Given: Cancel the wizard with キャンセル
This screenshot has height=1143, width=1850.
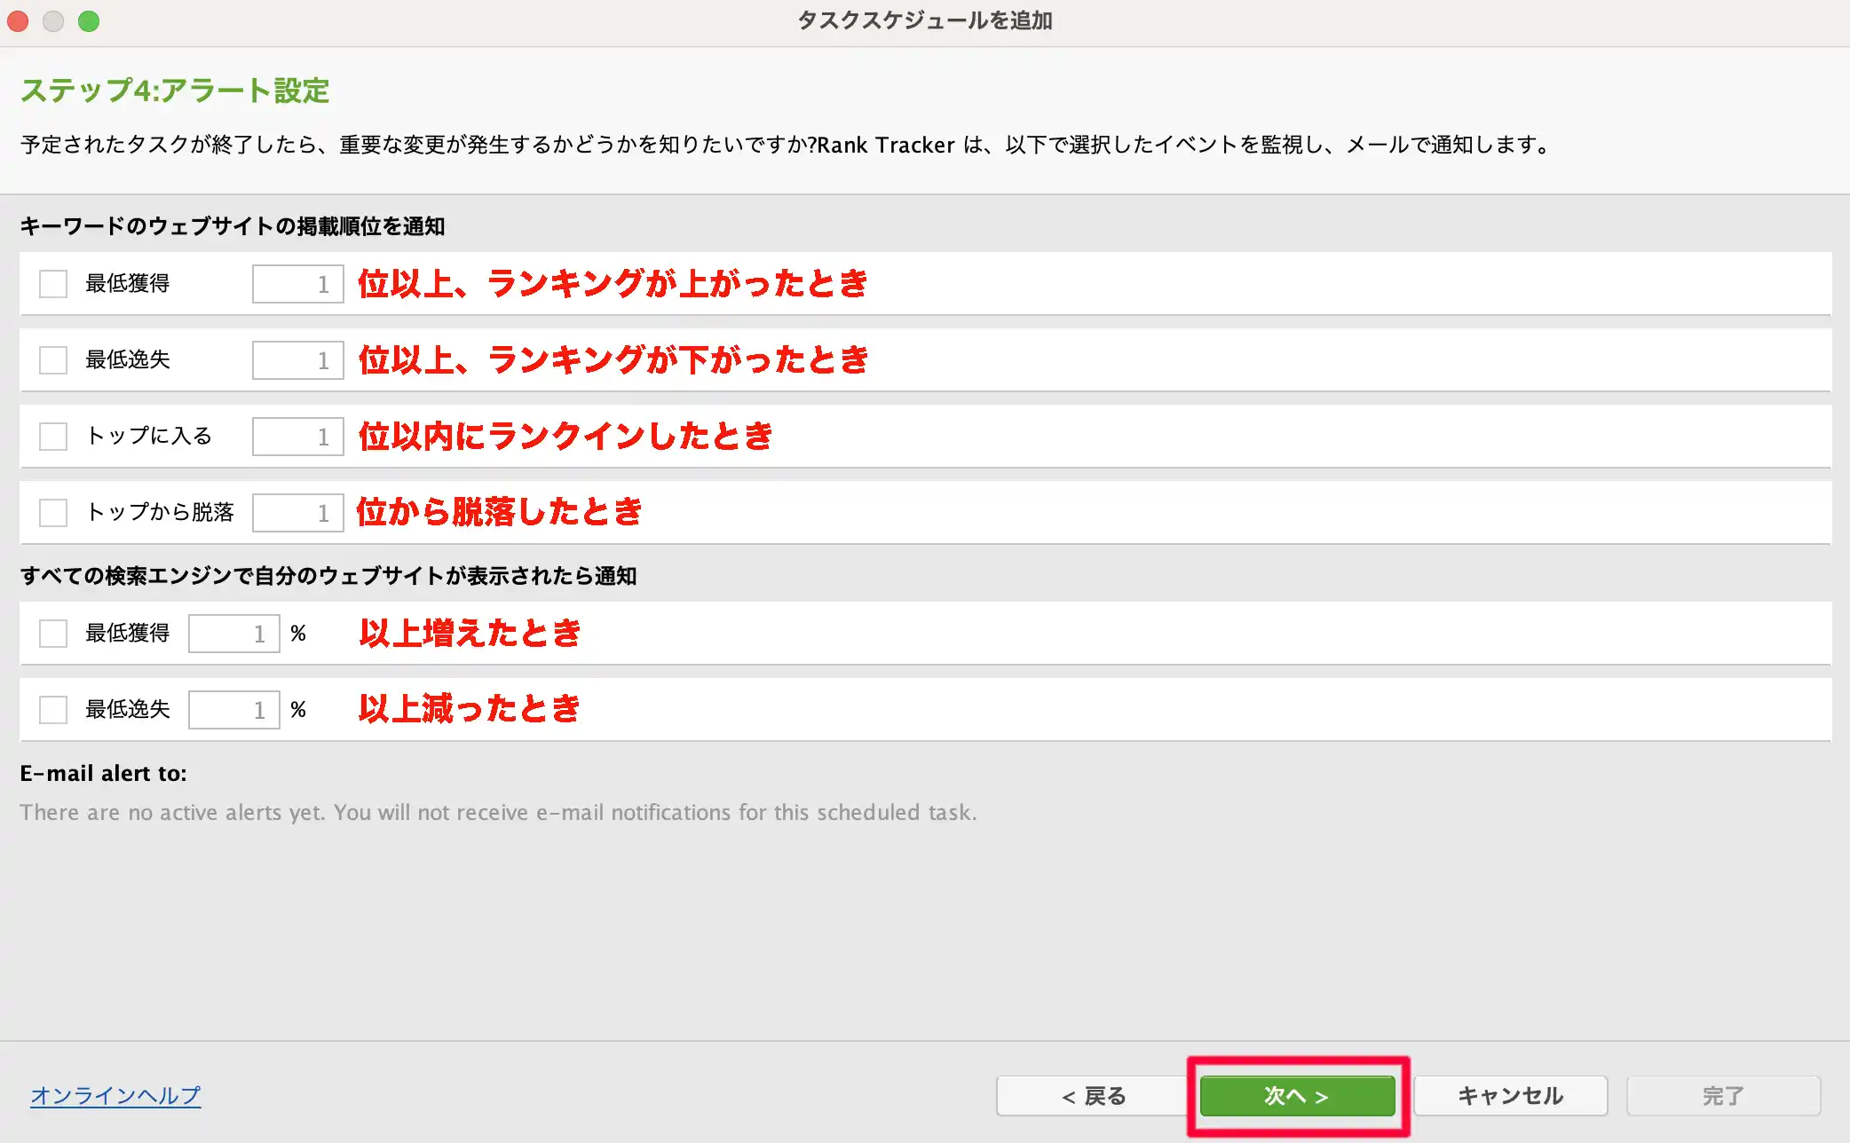Looking at the screenshot, I should pos(1510,1096).
